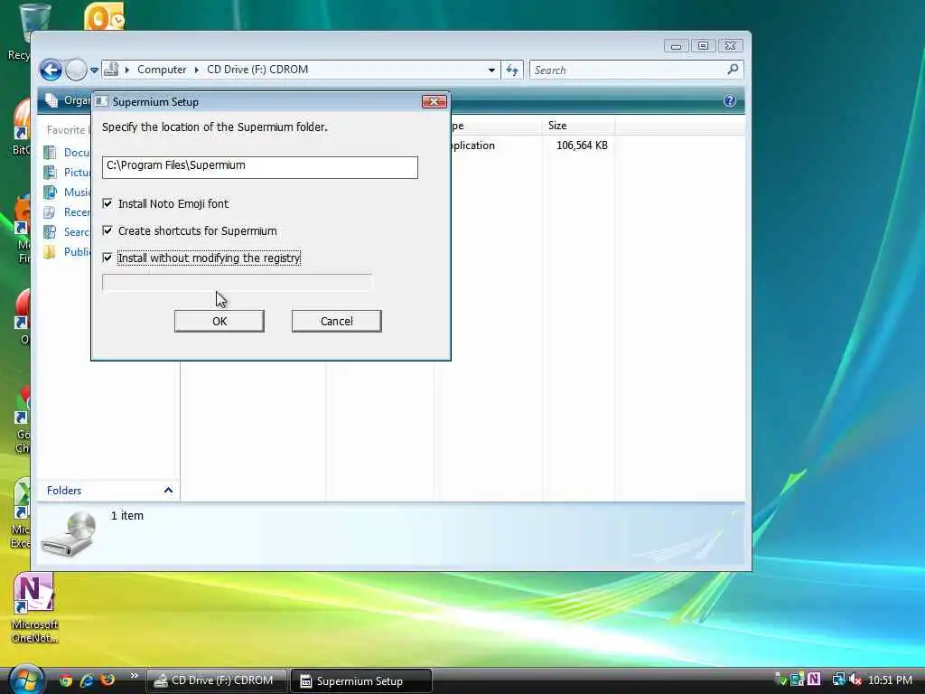Open Searches favorite link
The height and width of the screenshot is (694, 925).
pos(67,232)
